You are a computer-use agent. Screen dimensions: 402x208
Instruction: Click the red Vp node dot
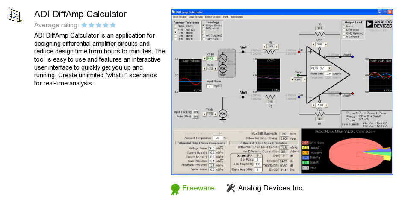pos(299,52)
